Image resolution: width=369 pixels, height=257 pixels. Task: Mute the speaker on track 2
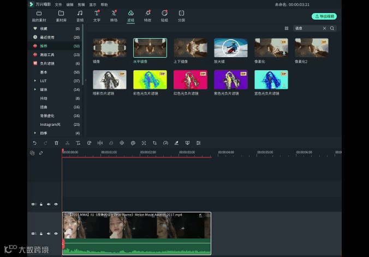point(49,204)
